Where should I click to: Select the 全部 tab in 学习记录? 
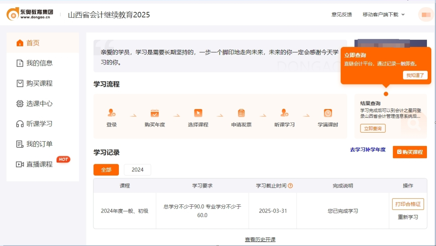106,170
